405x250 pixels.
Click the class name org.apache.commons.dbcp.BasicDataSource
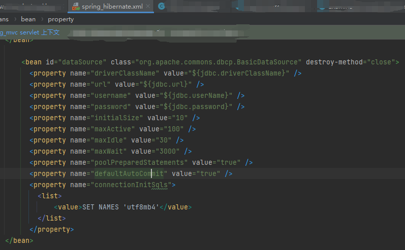click(219, 62)
